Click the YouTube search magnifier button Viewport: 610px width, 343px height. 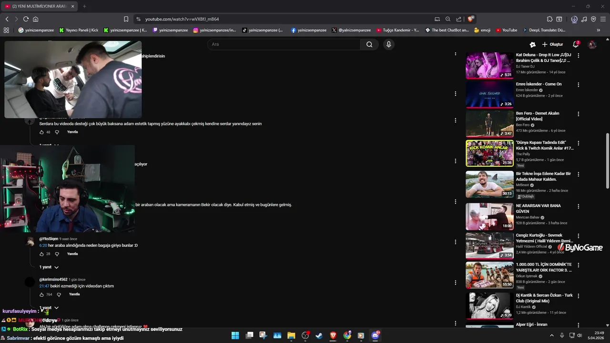[x=369, y=44]
